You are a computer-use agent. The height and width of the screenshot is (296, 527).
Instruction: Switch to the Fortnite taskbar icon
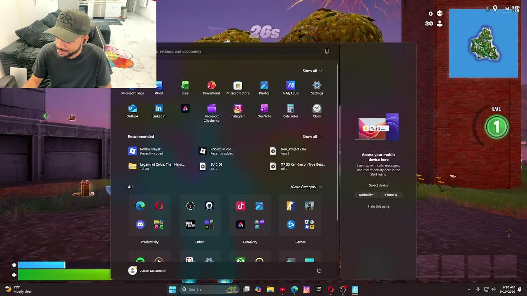(355, 289)
